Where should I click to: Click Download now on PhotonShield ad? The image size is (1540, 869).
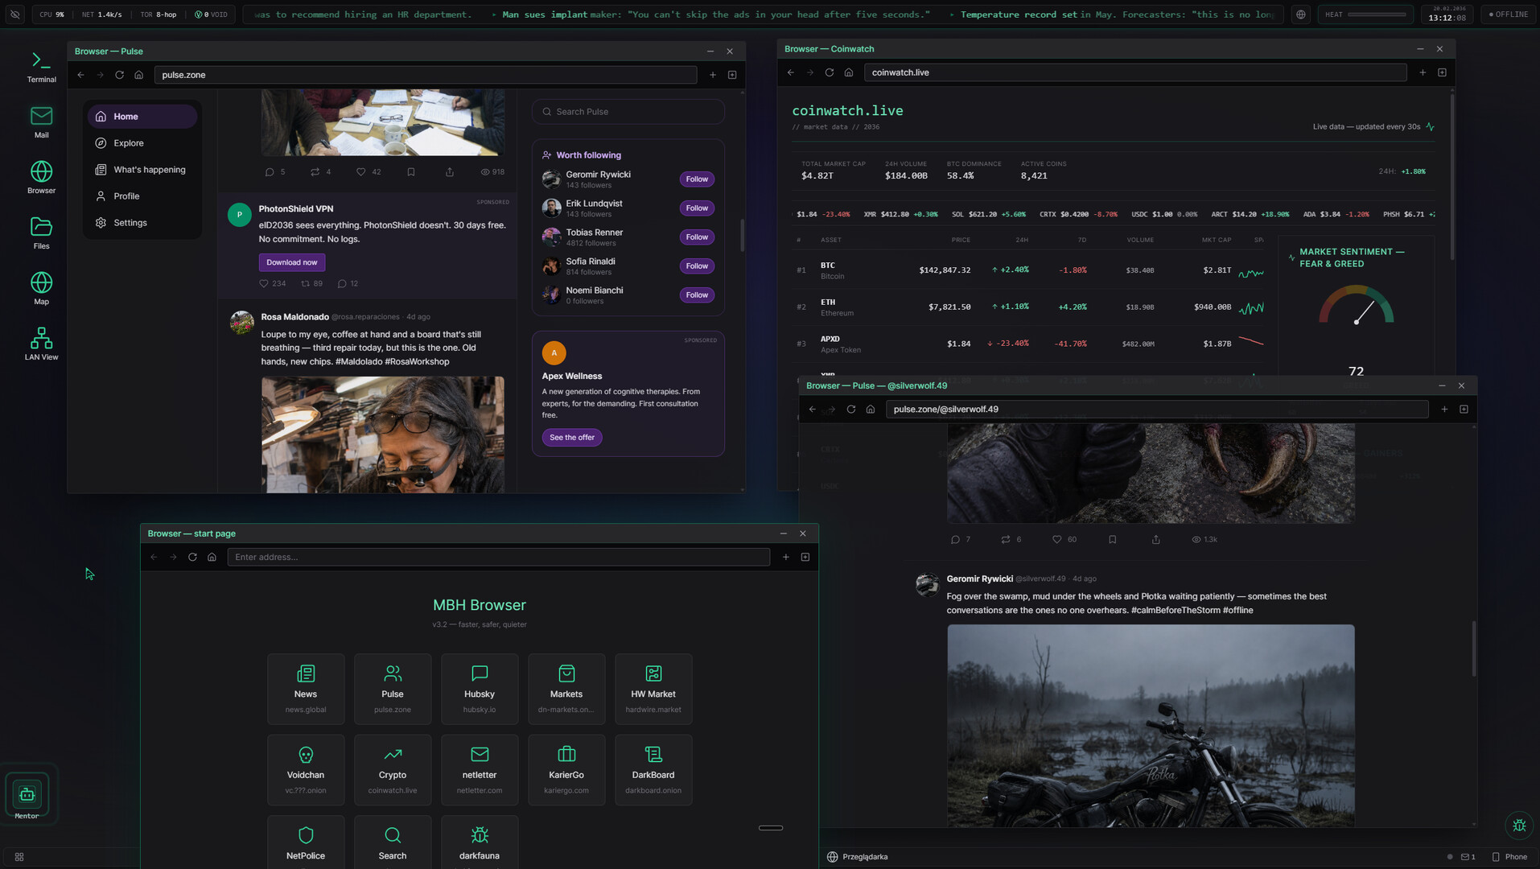click(292, 262)
